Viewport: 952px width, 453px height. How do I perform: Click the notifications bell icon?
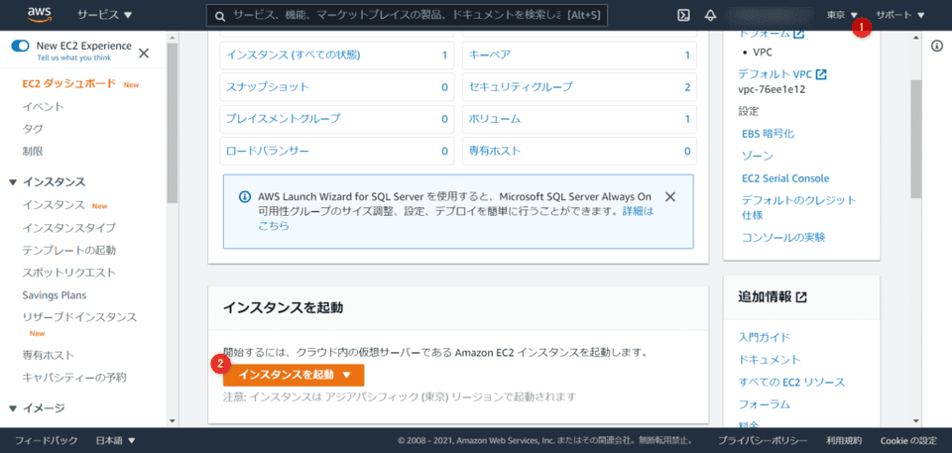point(710,15)
